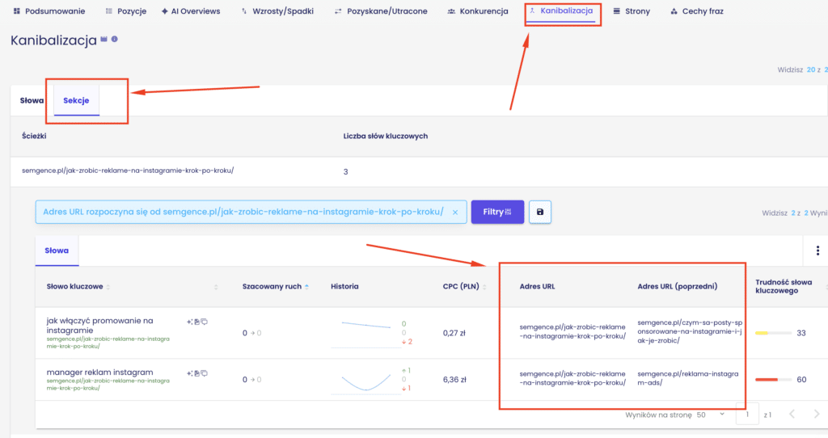This screenshot has height=438, width=828.
Task: Switch to the Pozycje tab
Action: pyautogui.click(x=125, y=11)
